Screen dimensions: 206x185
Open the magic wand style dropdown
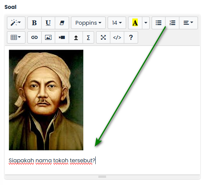(16, 23)
